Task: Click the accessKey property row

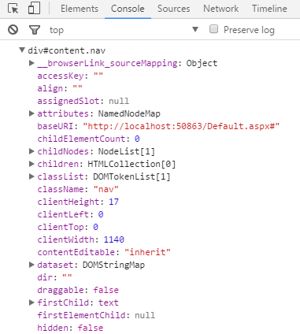Action: [x=70, y=76]
